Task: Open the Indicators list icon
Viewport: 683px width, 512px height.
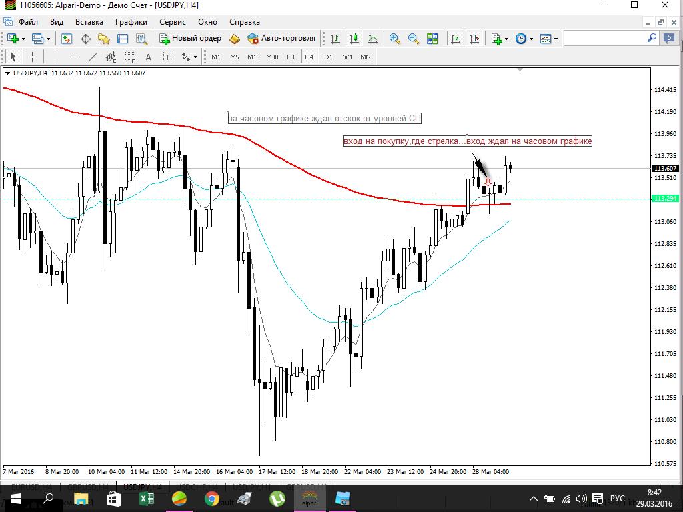Action: click(x=497, y=39)
